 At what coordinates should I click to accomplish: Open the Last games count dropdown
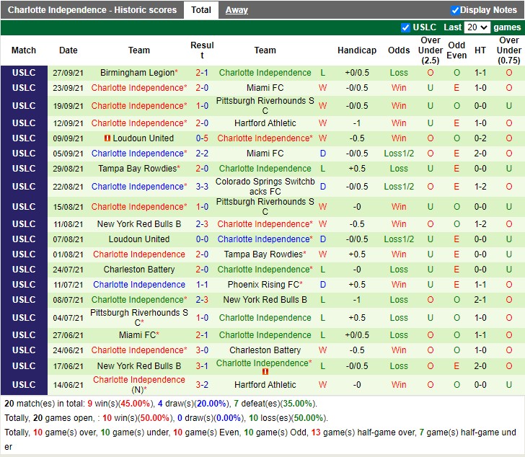coord(477,27)
